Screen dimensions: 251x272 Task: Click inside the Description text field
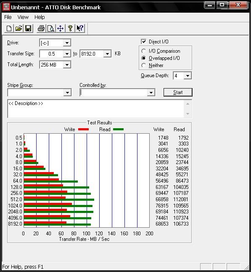pos(96,109)
